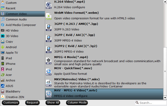This screenshot has height=106, width=167.
Task: Select the Apple TV category
Action: click(23, 52)
